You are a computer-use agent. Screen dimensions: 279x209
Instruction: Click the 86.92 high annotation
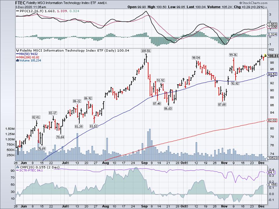click(x=88, y=98)
